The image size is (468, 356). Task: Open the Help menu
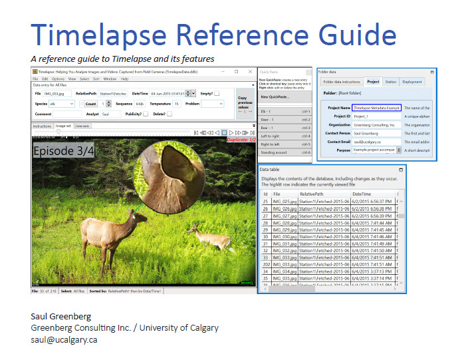[125, 79]
